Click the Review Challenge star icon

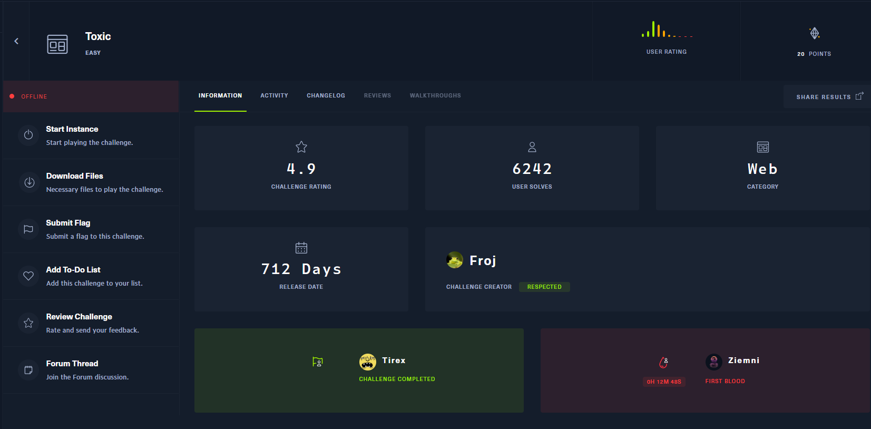[x=28, y=323]
